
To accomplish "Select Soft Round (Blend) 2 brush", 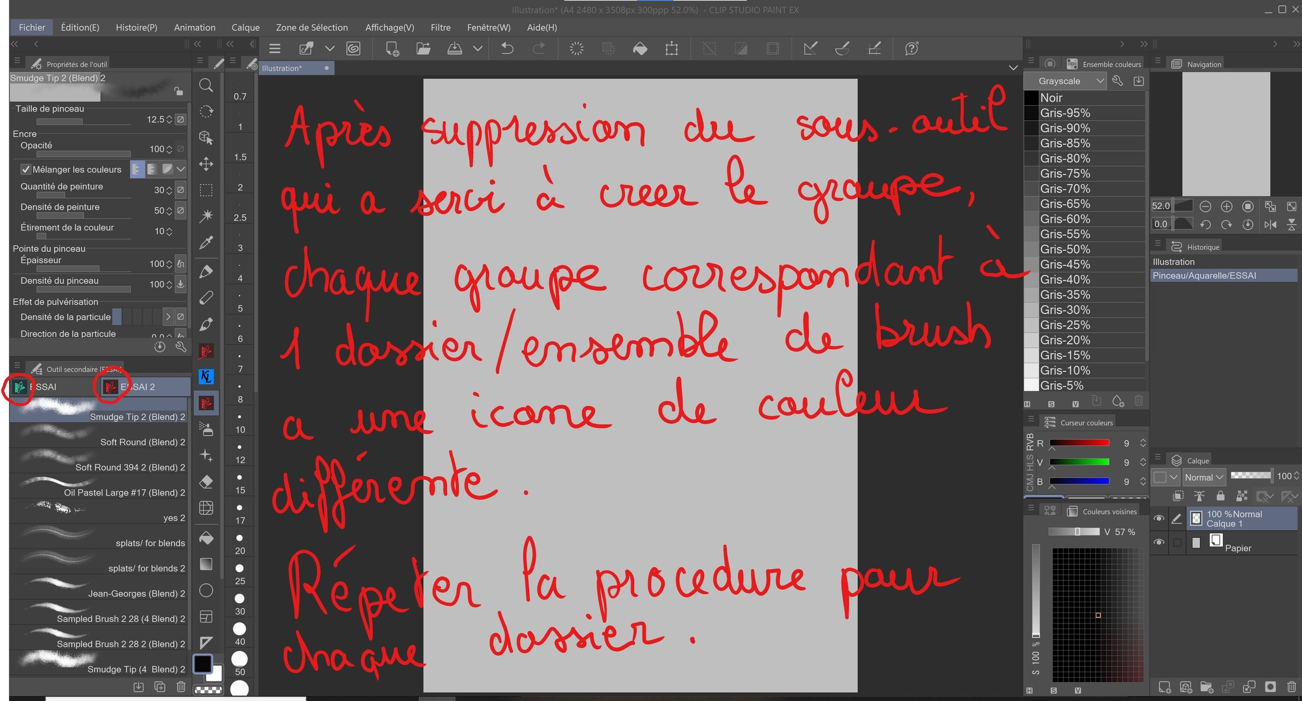I will 99,436.
